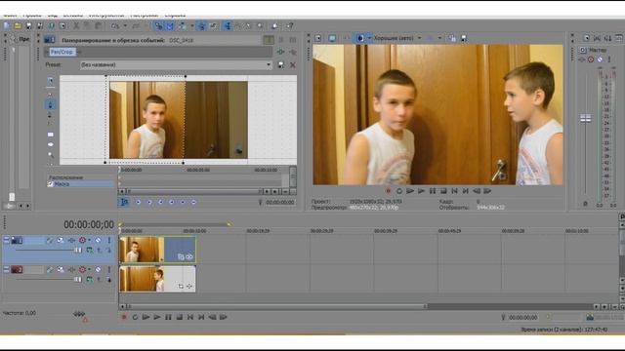Viewport: 625px width, 351px height.
Task: Open the Auto Ripple mode dropdown arrow
Action: pos(191,26)
